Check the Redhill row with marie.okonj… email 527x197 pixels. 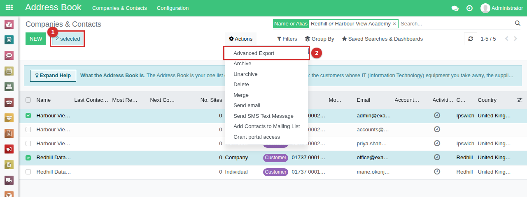pos(28,172)
